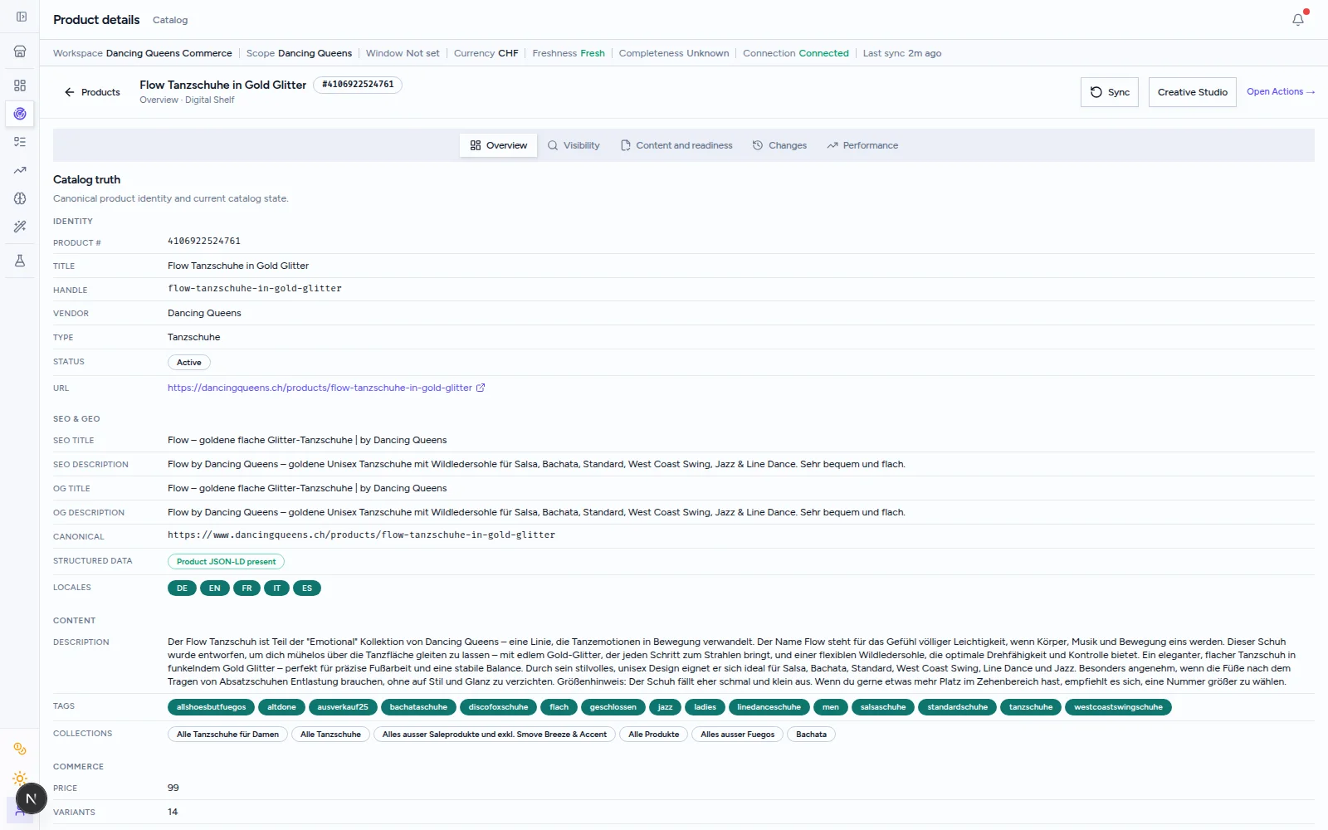Click the linedanceschuhe tag
This screenshot has width=1328, height=830.
[769, 707]
